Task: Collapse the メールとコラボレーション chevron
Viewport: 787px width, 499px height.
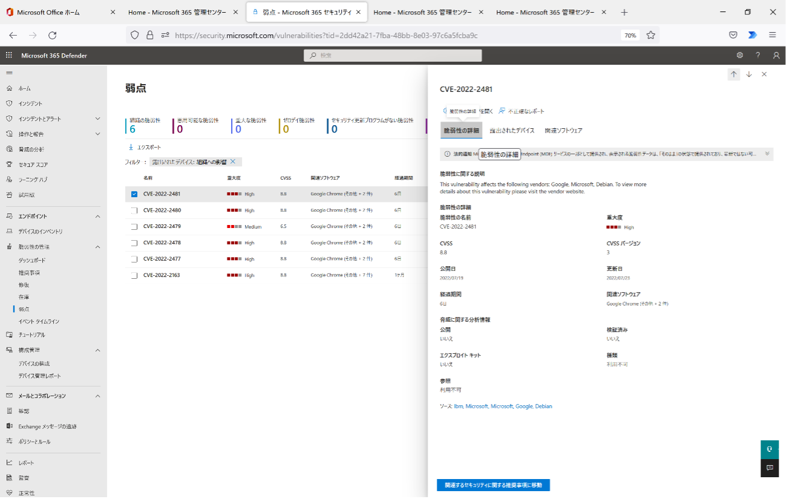Action: point(98,396)
